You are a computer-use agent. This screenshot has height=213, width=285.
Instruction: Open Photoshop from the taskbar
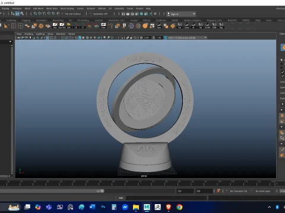(x=103, y=207)
